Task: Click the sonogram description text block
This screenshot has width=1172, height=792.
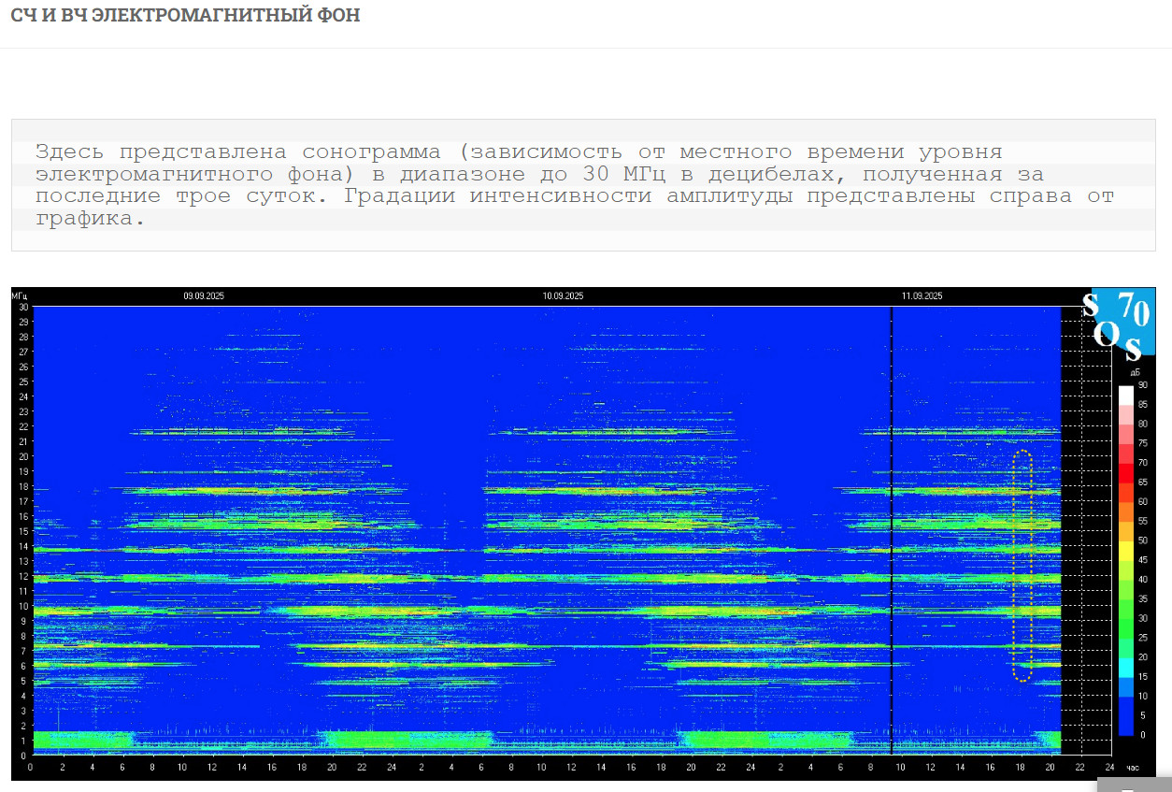Action: (x=574, y=185)
